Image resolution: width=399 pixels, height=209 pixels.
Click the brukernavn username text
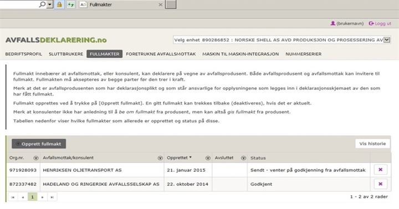350,23
